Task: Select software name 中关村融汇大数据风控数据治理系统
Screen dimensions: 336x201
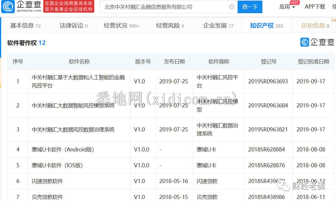Action: (73, 129)
